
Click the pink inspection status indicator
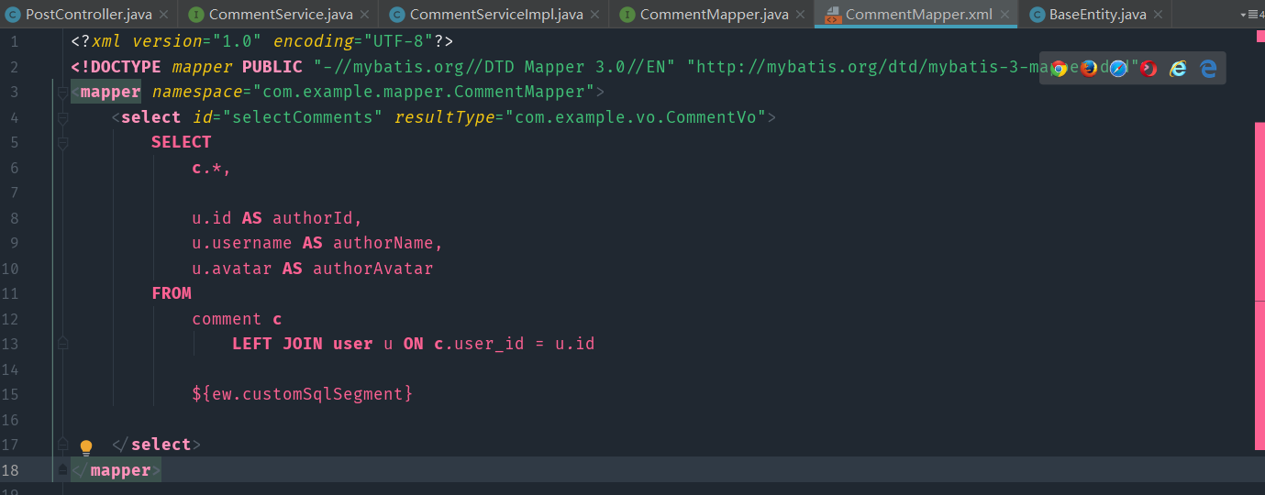coord(1259,38)
